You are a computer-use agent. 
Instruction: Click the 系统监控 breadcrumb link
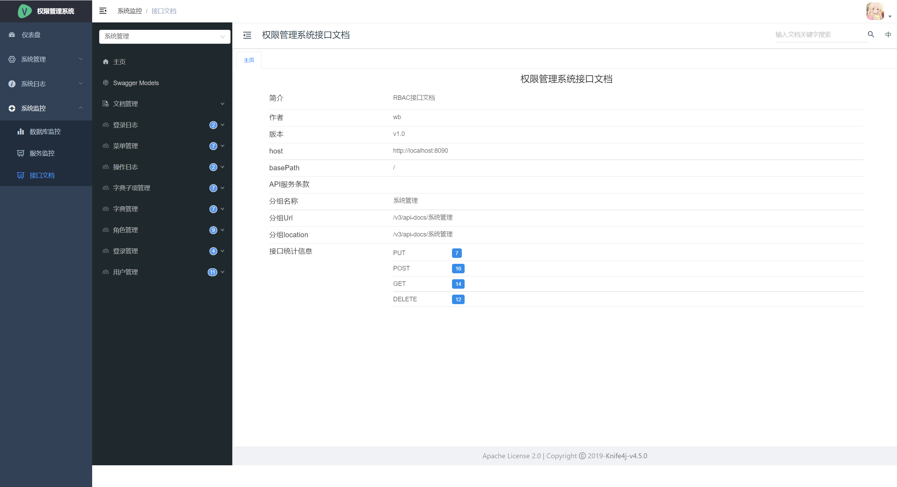130,11
